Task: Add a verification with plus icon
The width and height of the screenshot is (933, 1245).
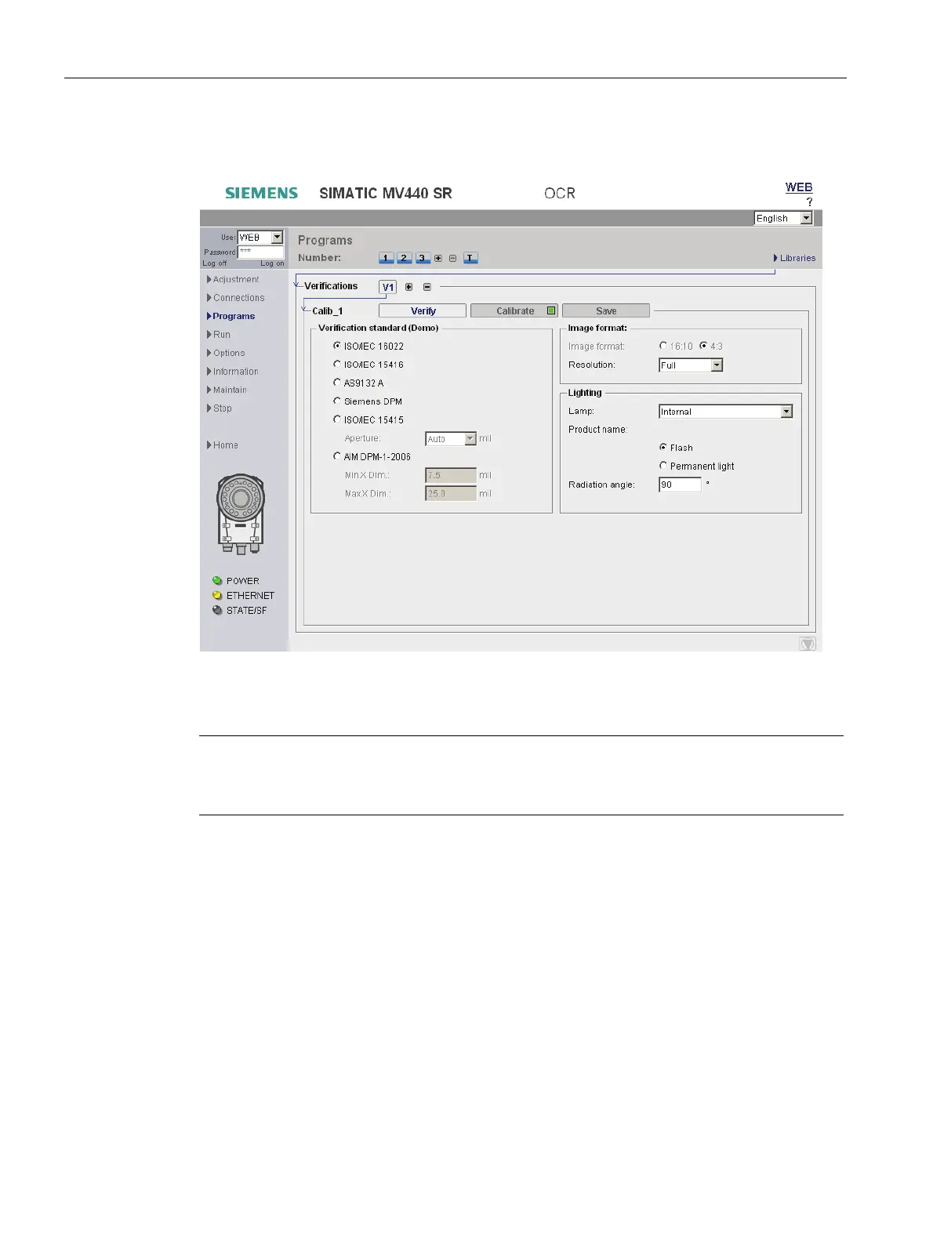Action: tap(408, 287)
